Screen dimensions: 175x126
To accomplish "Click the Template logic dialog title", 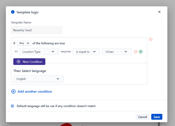I will point(28,12).
